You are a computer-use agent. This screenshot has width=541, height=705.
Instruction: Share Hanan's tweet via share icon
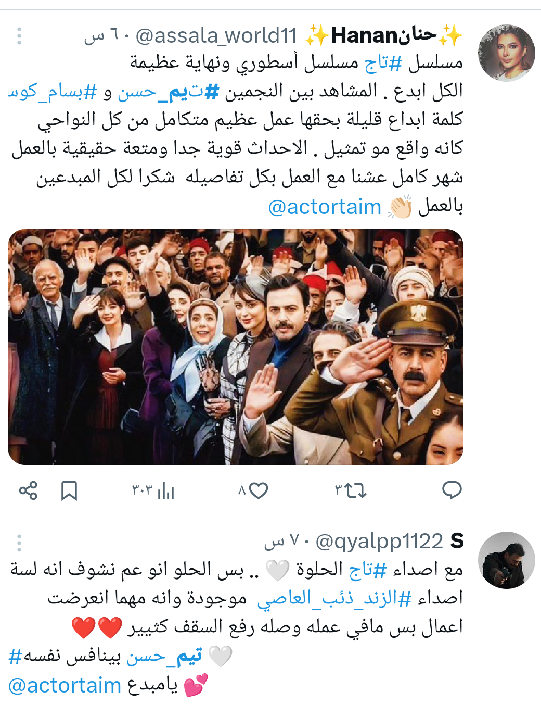coord(28,490)
